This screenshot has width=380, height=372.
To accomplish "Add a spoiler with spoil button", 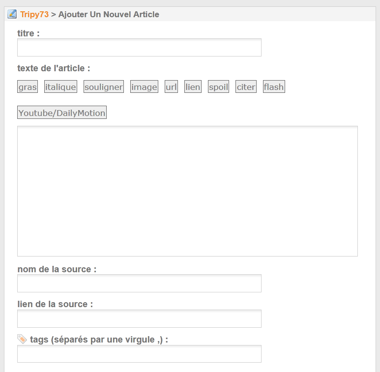I will 219,86.
